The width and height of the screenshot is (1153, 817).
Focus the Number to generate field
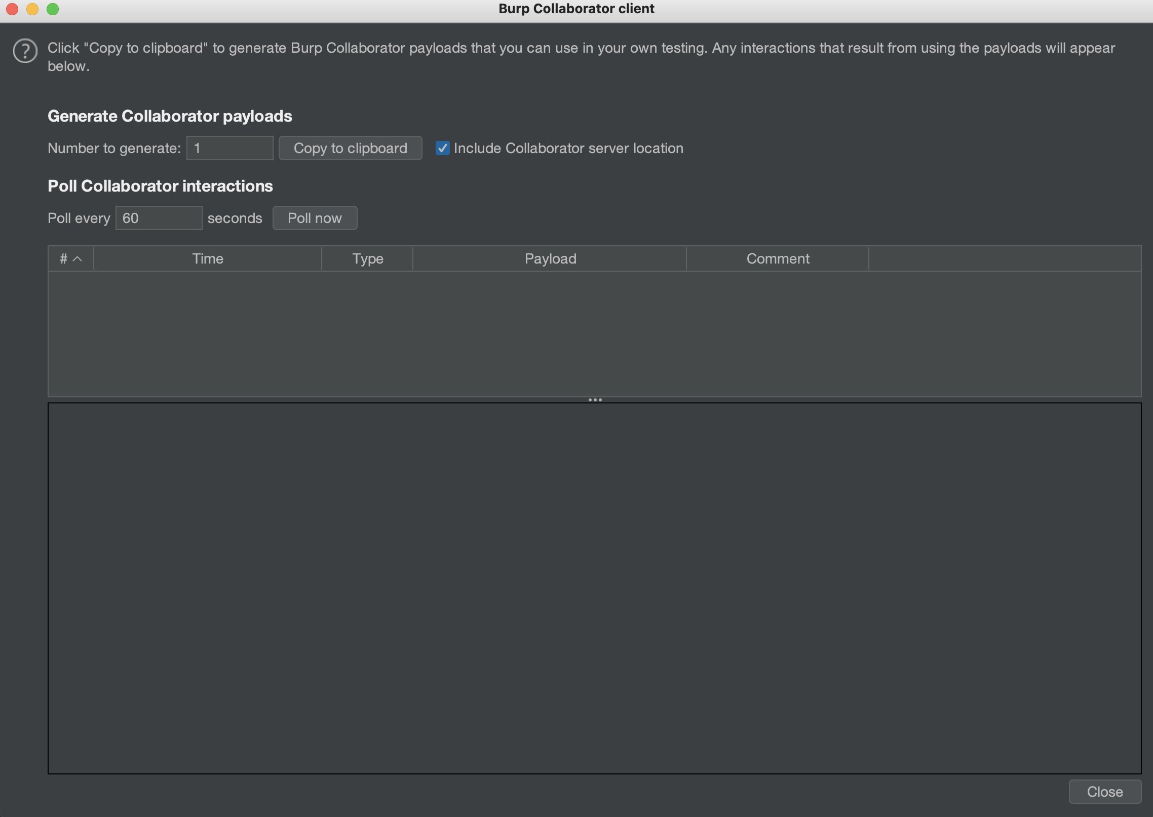click(x=230, y=148)
